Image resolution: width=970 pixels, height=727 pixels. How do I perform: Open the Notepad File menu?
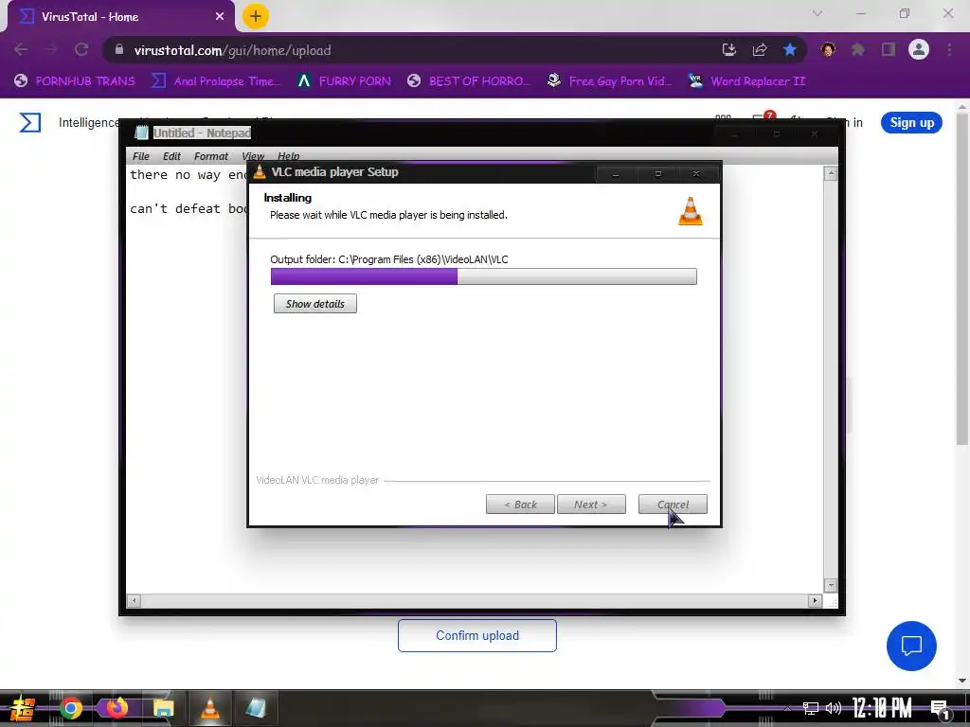point(141,156)
